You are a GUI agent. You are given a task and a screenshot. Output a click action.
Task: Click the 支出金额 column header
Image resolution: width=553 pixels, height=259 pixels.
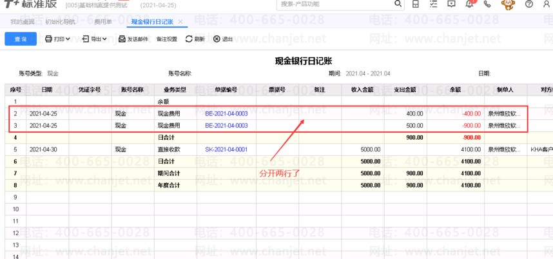pos(405,90)
